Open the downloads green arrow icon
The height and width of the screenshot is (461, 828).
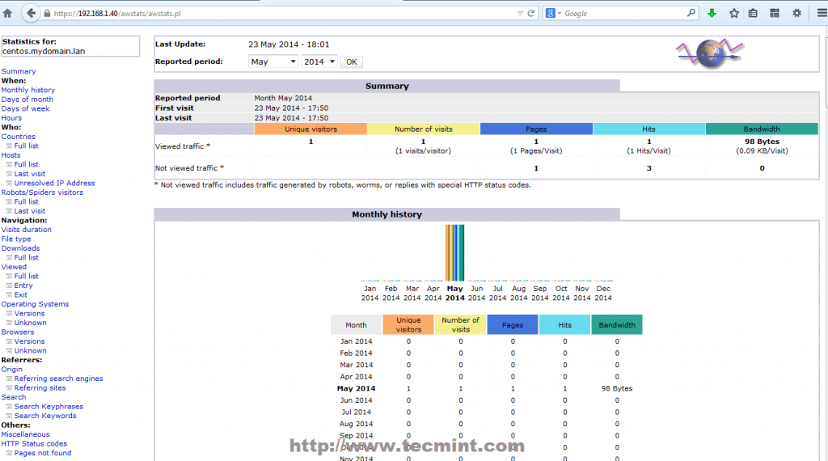point(712,13)
